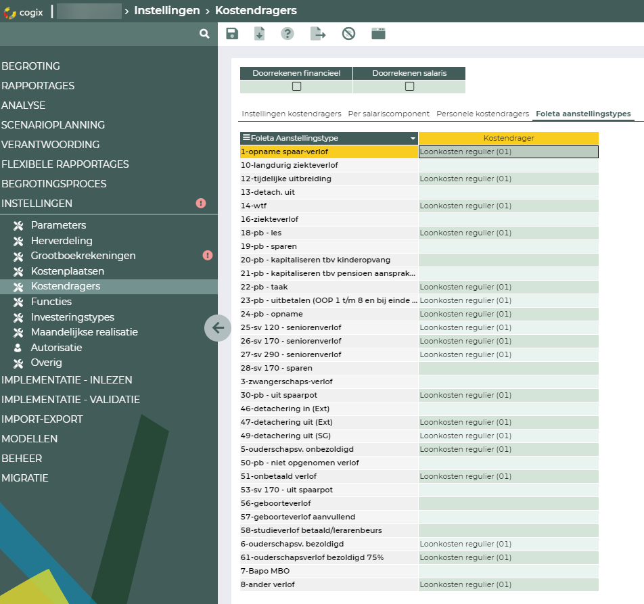Collapse sidebar with the back arrow
Screen dimensions: 644x604
point(218,328)
